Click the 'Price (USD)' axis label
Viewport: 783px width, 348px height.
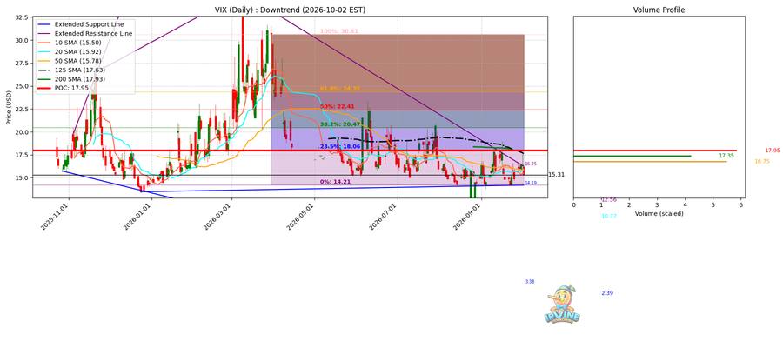point(9,106)
